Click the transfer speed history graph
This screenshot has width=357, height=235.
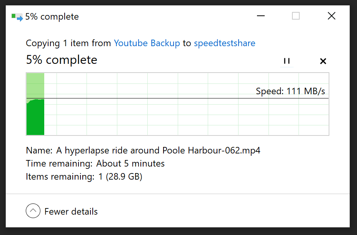click(x=177, y=103)
